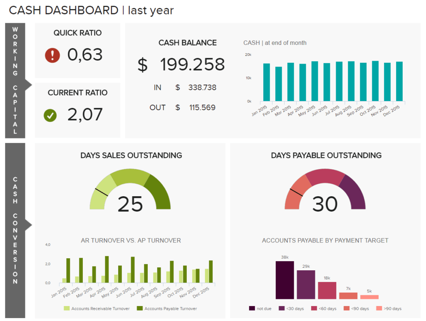Viewport: 426px width, 321px height.
Task: Click the not due legend color swatch
Action: 251,309
